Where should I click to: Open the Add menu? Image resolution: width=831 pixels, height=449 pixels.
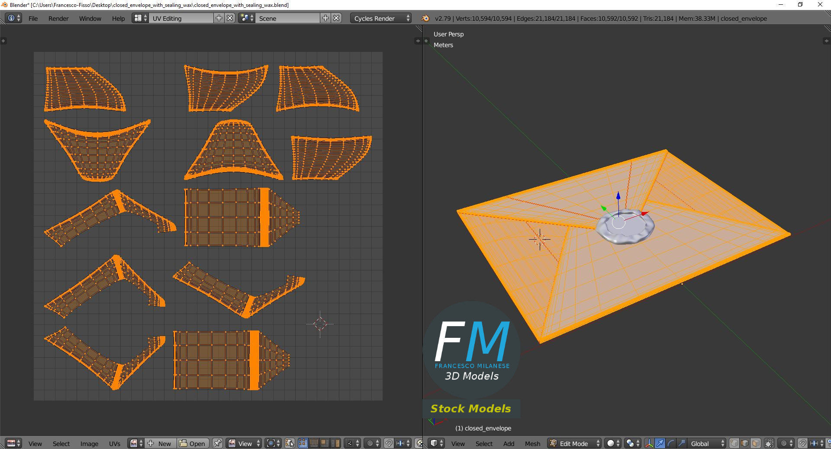click(x=509, y=443)
